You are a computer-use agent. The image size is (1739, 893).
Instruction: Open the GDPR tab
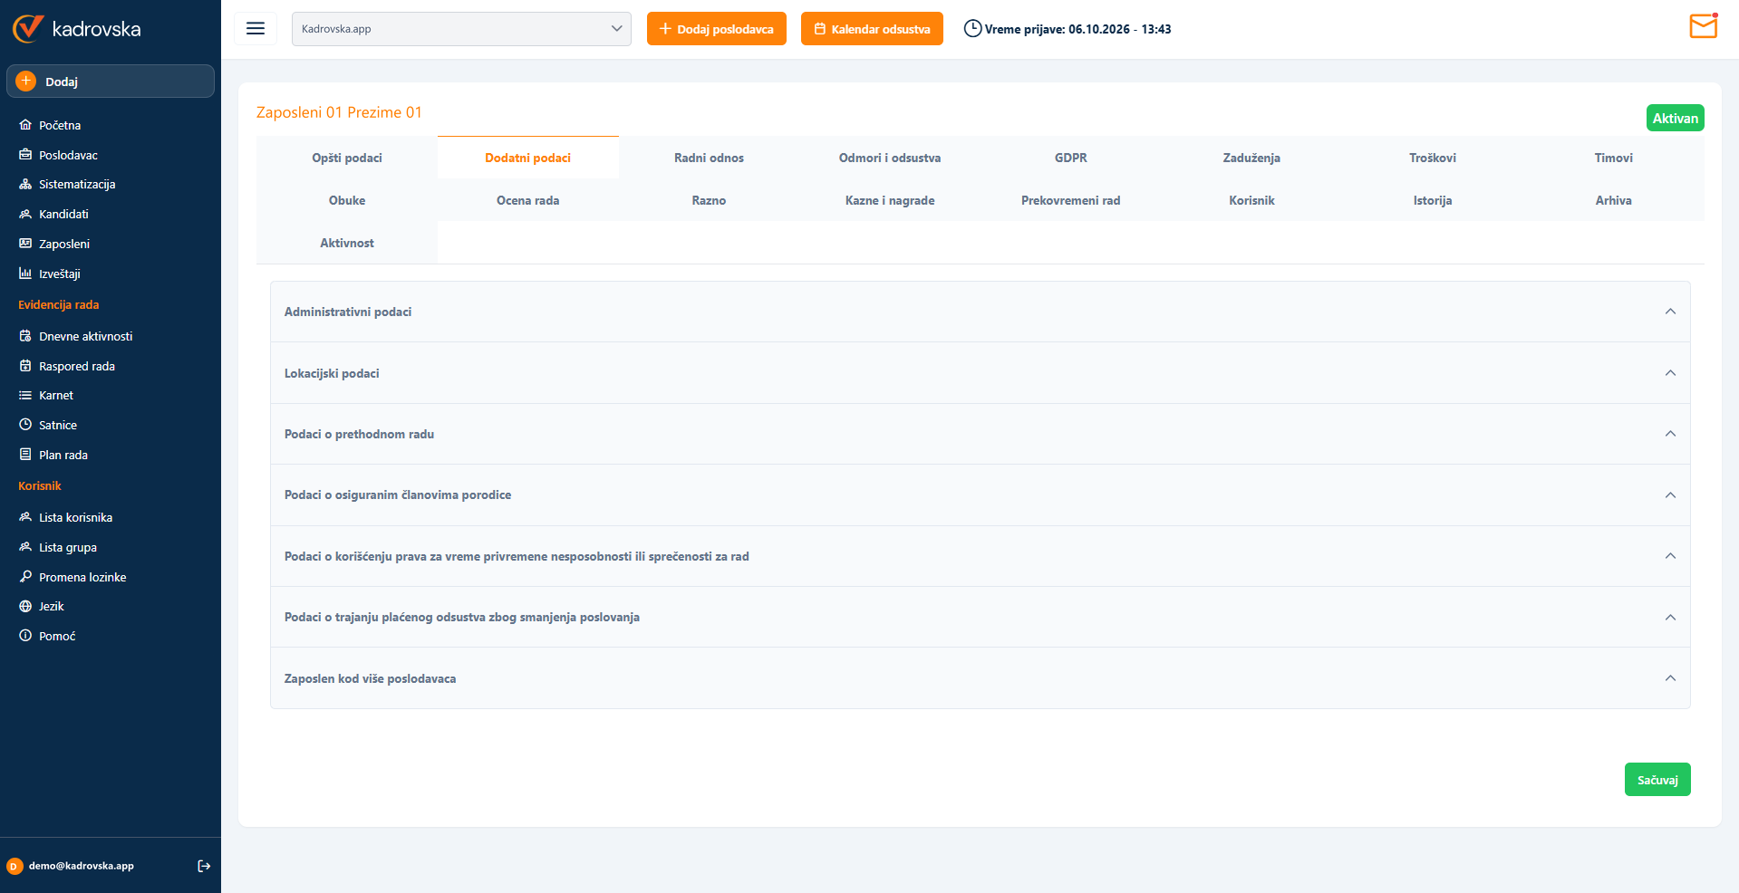pos(1070,158)
